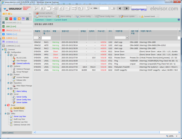
Task: Click the ORA text input field
Action: (104, 8)
